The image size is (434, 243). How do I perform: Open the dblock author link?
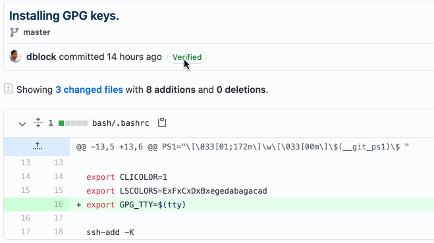coord(41,57)
